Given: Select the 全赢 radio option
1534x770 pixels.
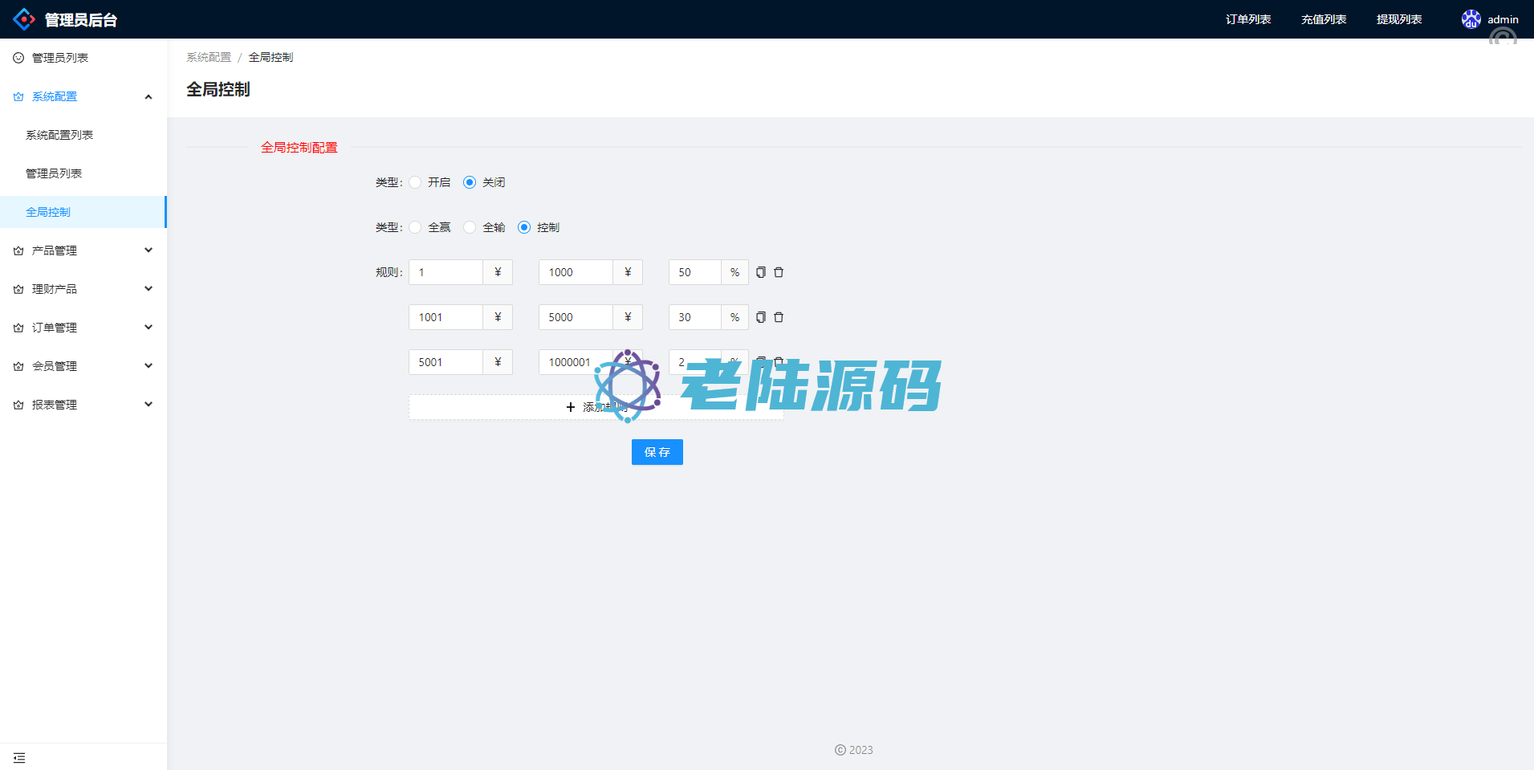Looking at the screenshot, I should [x=415, y=227].
